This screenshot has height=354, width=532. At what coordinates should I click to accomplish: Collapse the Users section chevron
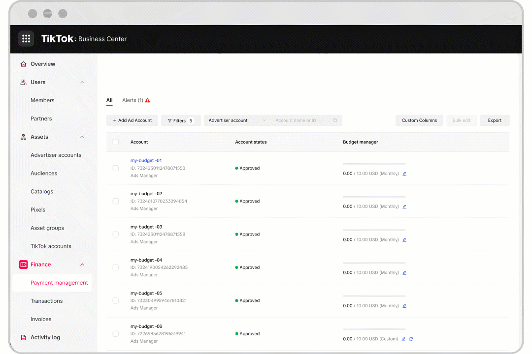(x=82, y=82)
